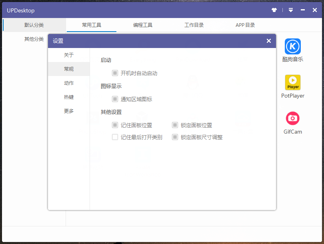Launch GifCam app icon
The width and height of the screenshot is (324, 244).
point(292,118)
